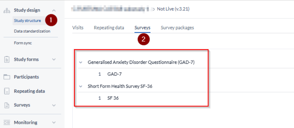The image size is (294, 128).
Task: Open the Survey packages tab
Action: (x=177, y=28)
